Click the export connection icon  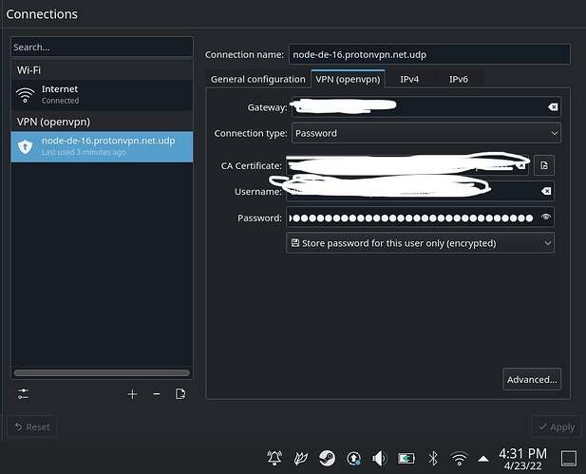[180, 394]
